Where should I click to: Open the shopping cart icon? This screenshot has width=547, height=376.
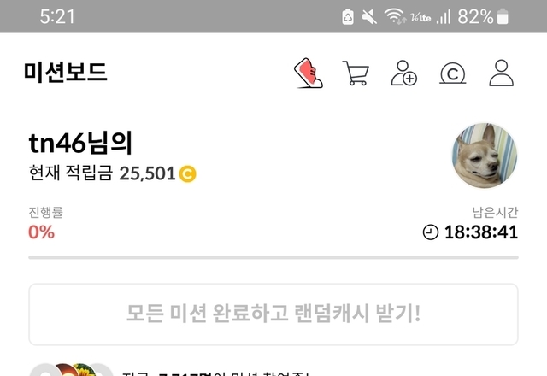pos(356,73)
